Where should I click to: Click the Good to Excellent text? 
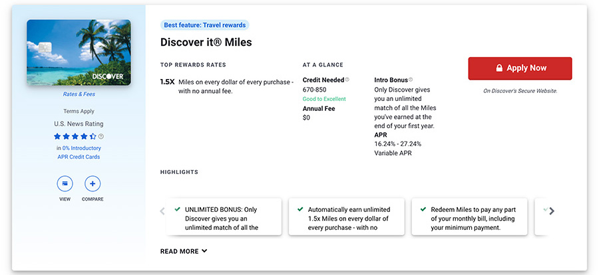pos(324,99)
